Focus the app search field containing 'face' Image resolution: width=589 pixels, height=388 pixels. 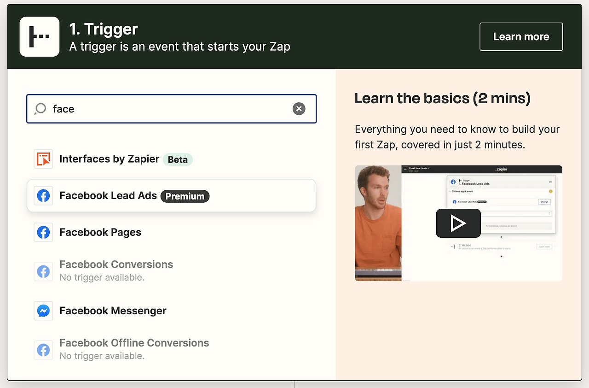[172, 109]
